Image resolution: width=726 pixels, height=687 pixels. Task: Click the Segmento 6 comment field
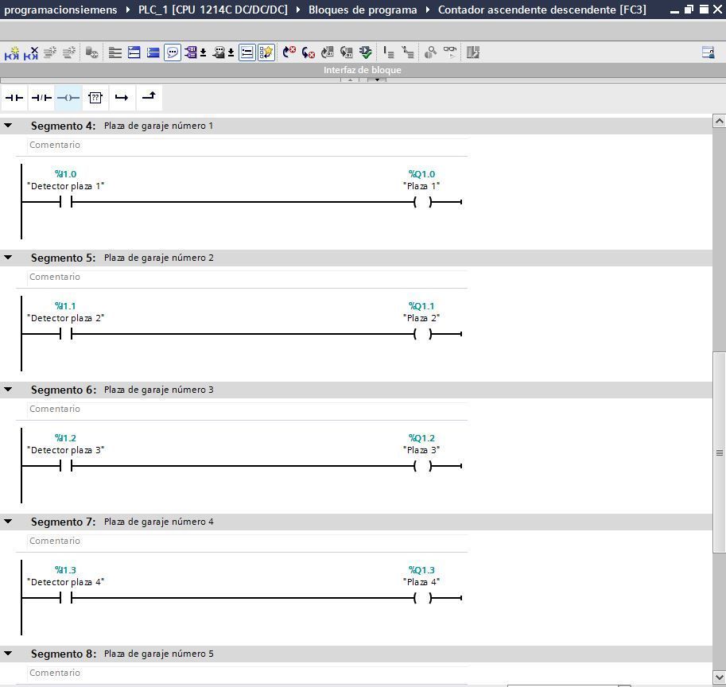[x=247, y=409]
